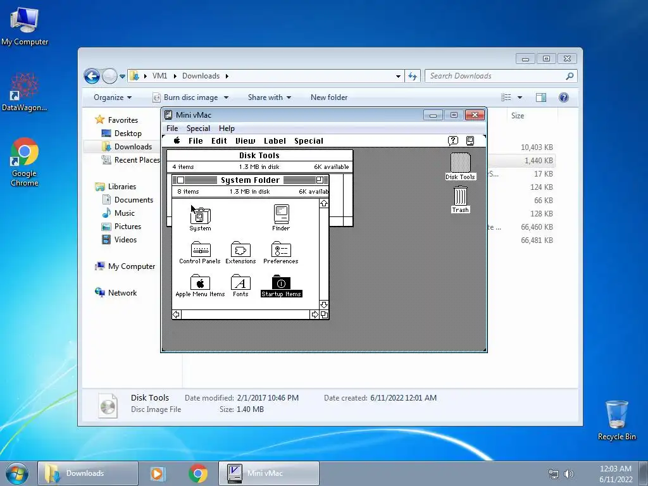This screenshot has height=486, width=648.
Task: Click Downloads in the address breadcrumb
Action: [201, 76]
